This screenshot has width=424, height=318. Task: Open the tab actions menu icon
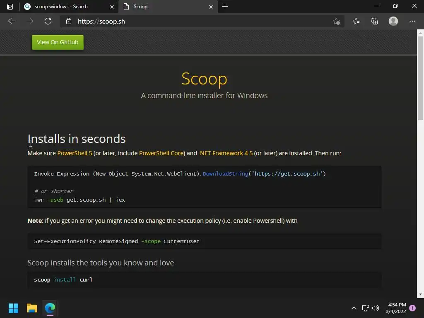click(10, 7)
